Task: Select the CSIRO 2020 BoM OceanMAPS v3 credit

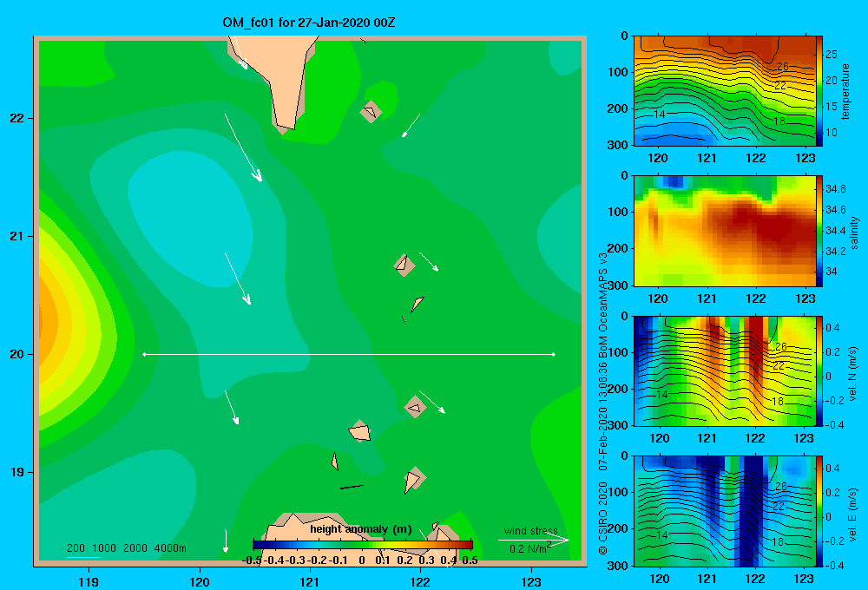Action: [x=603, y=403]
